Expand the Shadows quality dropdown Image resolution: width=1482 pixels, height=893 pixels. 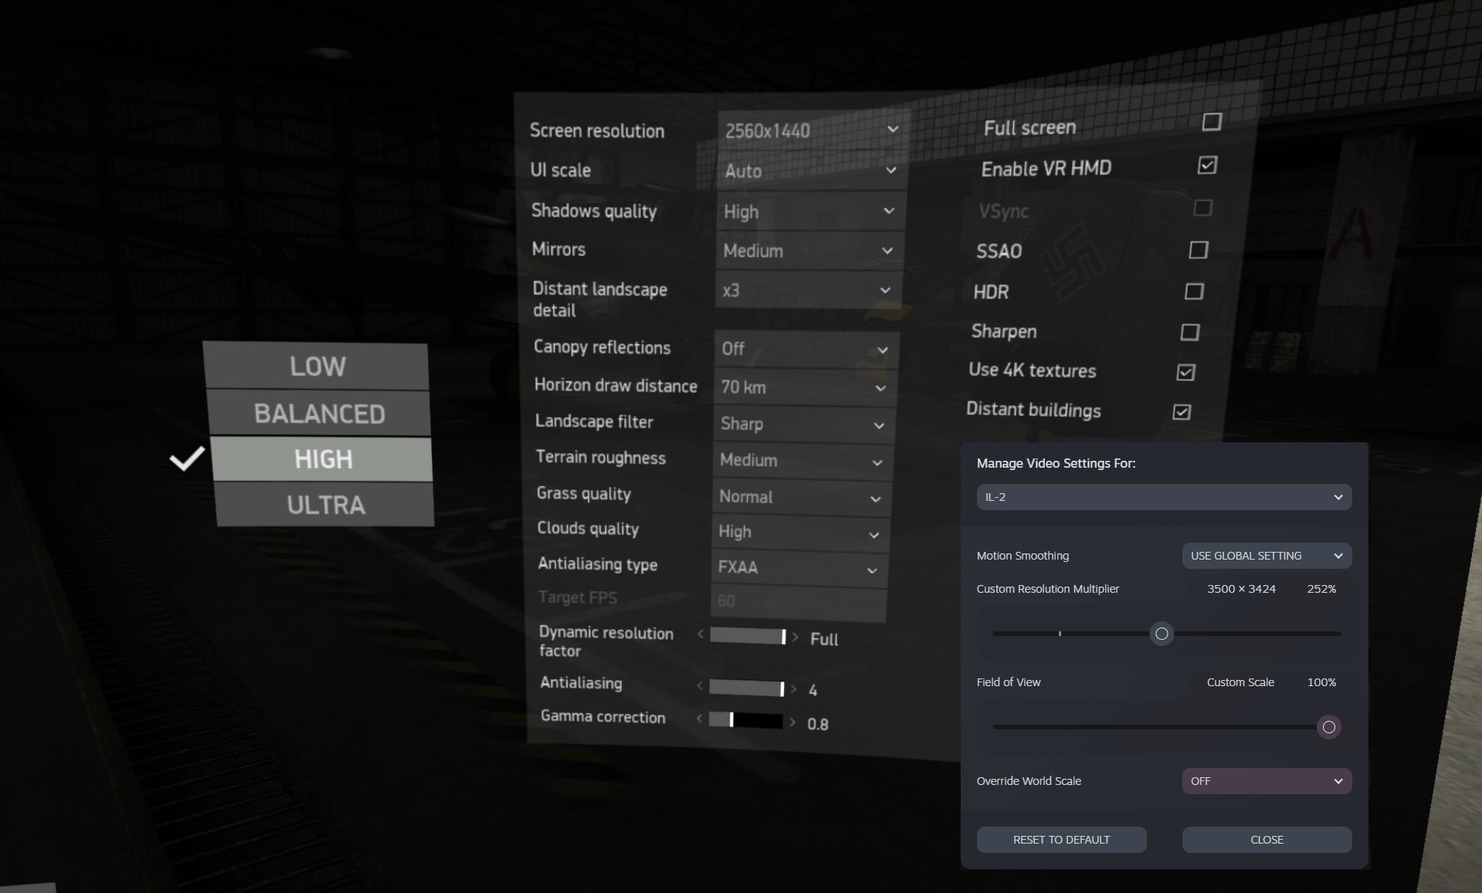[x=809, y=211]
